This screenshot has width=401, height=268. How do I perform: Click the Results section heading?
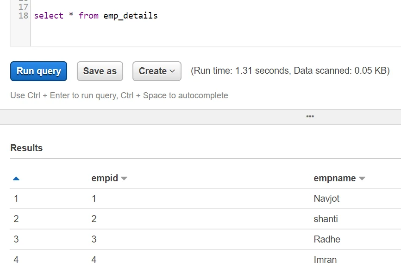click(x=26, y=148)
